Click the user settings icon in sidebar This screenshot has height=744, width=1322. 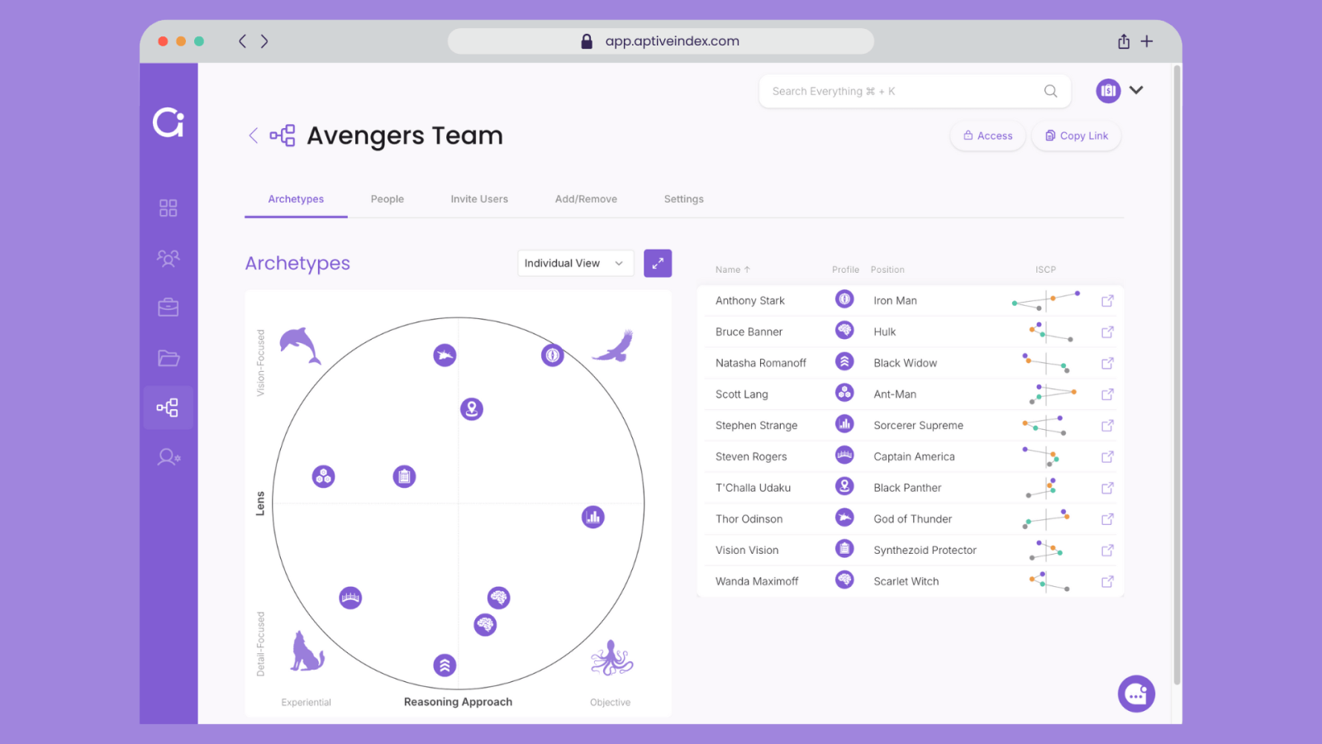[x=169, y=457]
